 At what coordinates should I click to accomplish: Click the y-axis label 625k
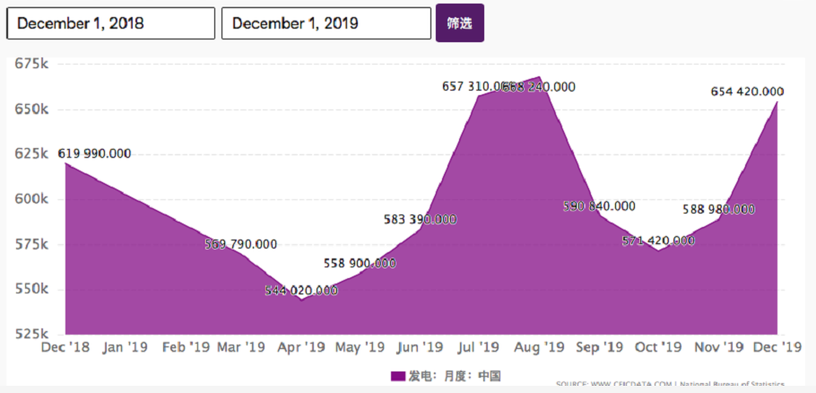(31, 154)
